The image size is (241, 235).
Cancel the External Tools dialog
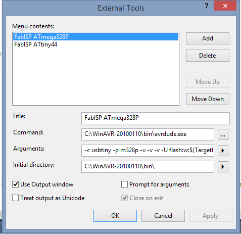[163, 216]
